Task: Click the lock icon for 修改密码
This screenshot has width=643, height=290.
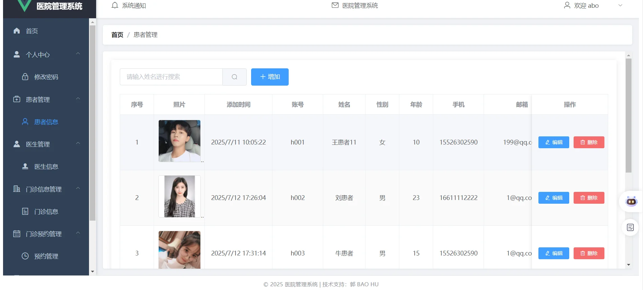Action: click(25, 77)
